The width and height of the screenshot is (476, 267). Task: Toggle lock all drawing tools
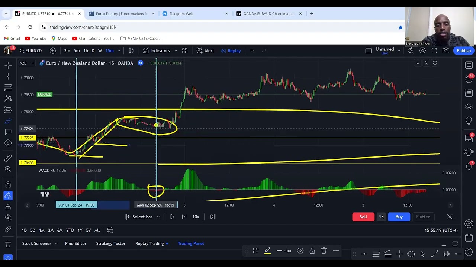coord(8,207)
